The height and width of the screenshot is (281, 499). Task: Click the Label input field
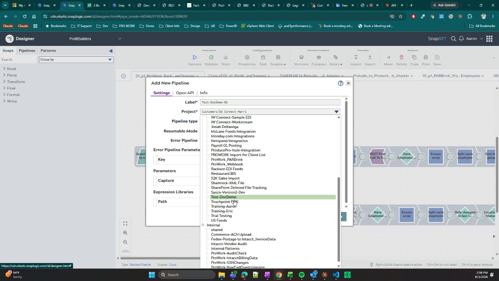pos(270,102)
